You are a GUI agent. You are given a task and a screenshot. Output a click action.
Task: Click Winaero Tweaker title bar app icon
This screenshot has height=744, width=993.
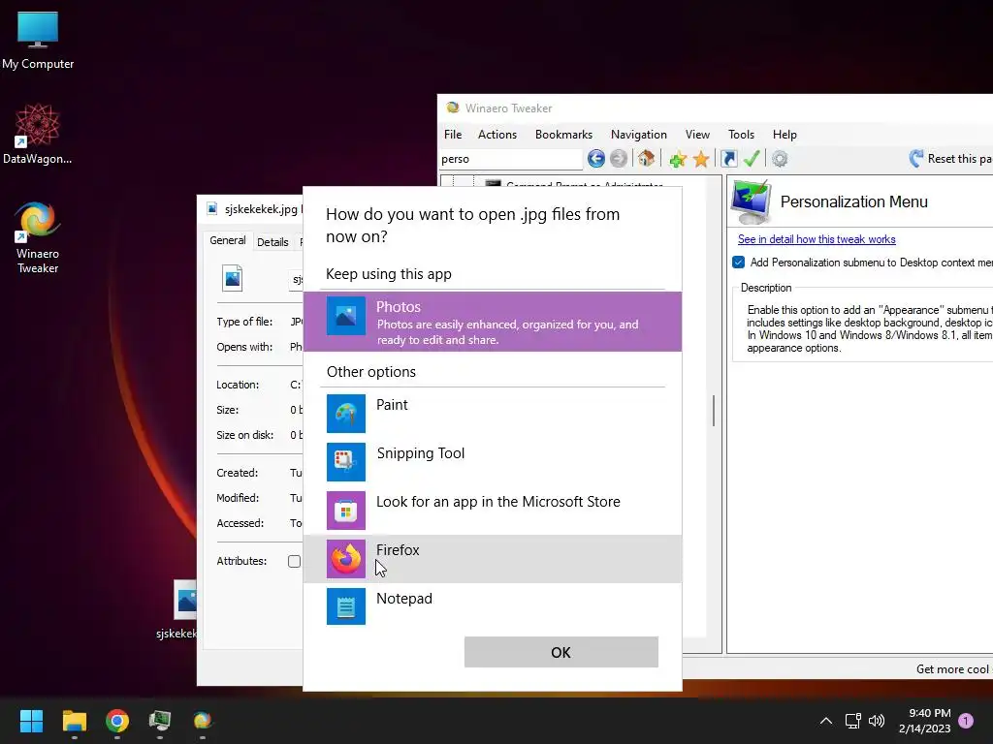(452, 108)
